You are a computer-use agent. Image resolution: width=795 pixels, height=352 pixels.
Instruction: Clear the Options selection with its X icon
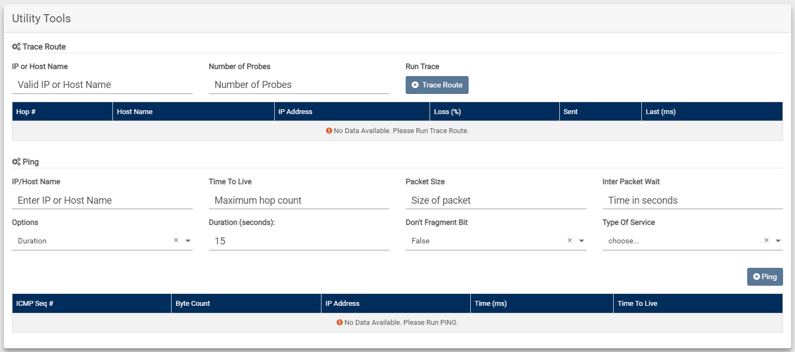click(x=176, y=240)
